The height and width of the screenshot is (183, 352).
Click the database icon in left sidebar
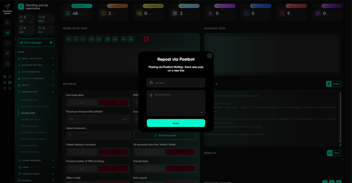click(x=7, y=64)
